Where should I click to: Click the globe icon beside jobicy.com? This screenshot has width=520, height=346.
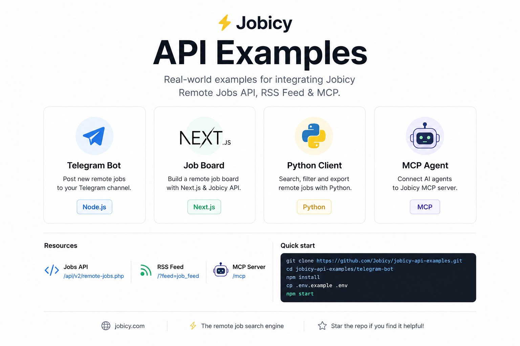click(x=106, y=326)
